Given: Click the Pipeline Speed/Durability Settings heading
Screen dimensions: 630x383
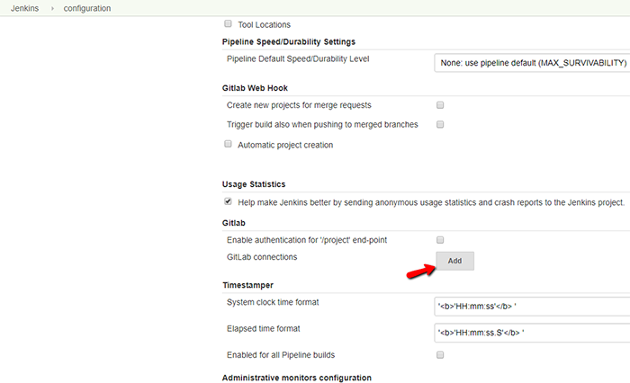Looking at the screenshot, I should 289,41.
